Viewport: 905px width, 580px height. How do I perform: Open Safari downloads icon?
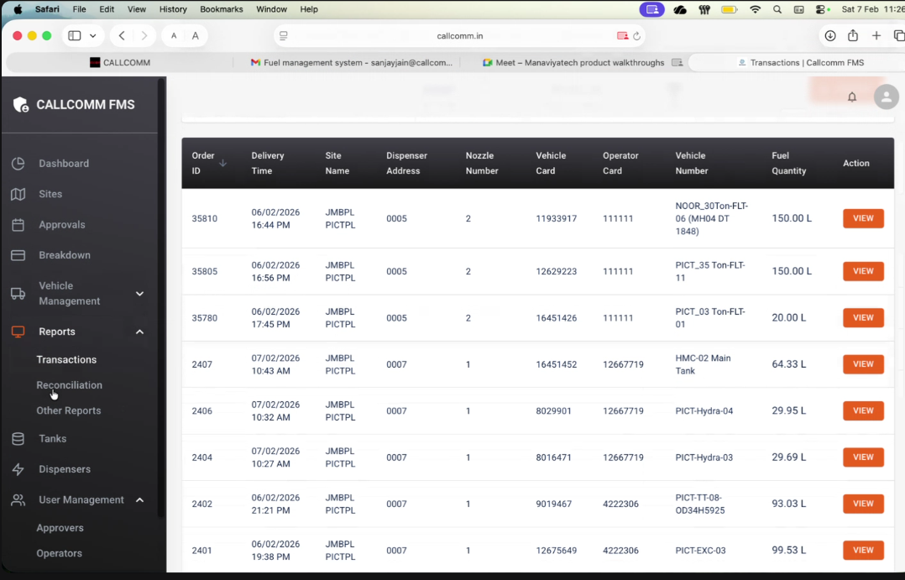pyautogui.click(x=829, y=36)
